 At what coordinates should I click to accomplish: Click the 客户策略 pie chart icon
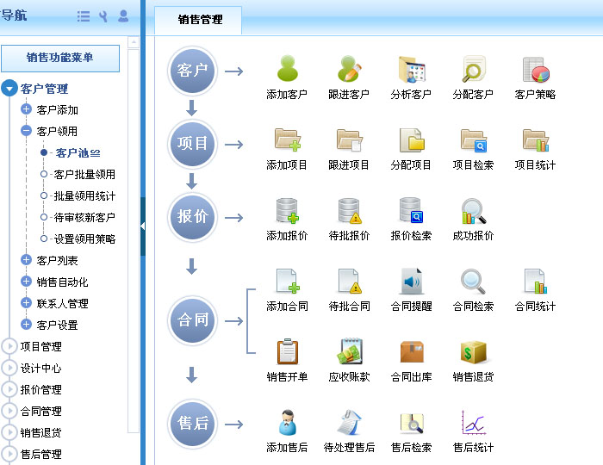tap(535, 70)
